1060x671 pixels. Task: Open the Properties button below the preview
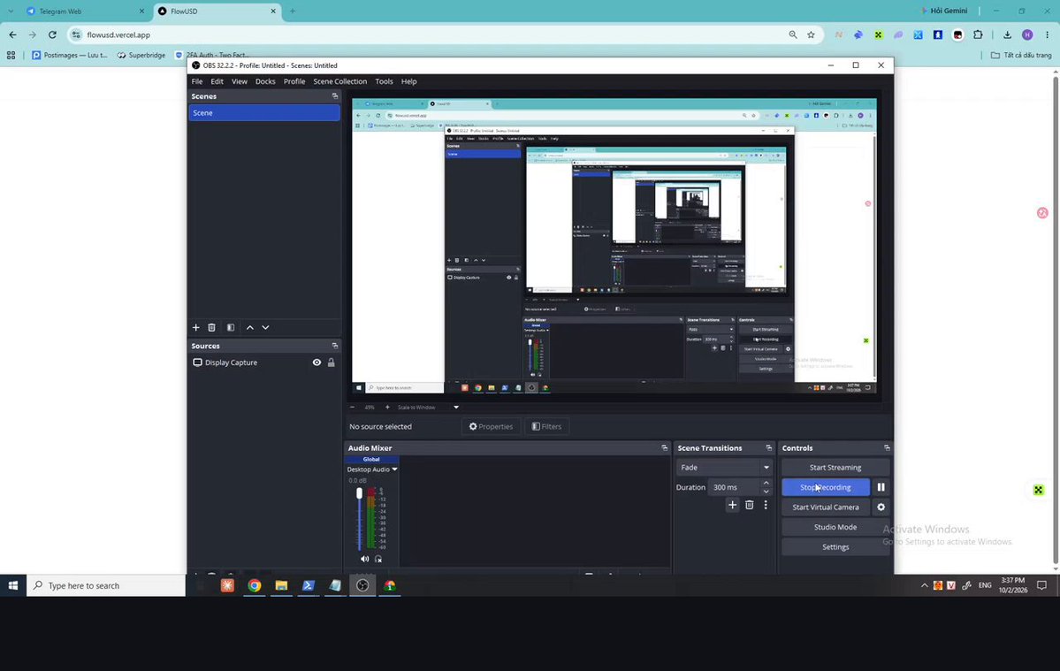(491, 426)
